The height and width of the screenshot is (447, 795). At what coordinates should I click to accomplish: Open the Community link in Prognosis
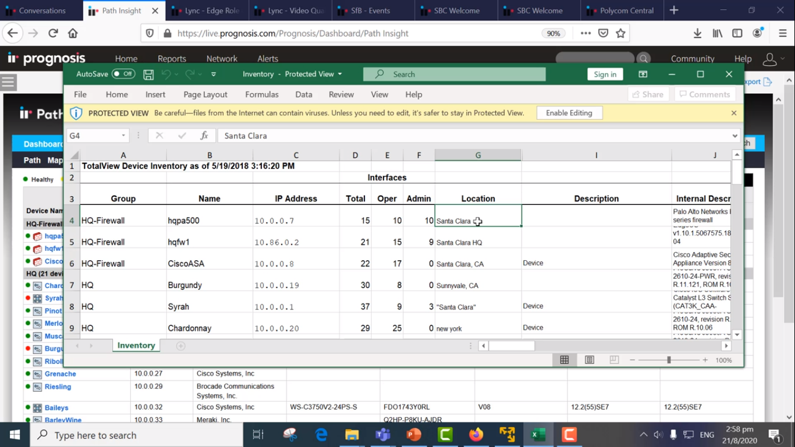(693, 59)
